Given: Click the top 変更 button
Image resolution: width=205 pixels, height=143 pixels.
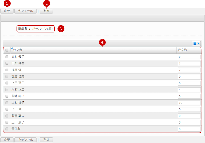Looking at the screenshot, I should pos(7,11).
